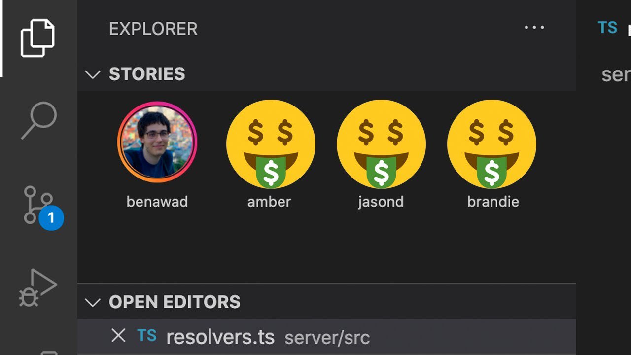
Task: Click the blue source control badge
Action: 51,218
